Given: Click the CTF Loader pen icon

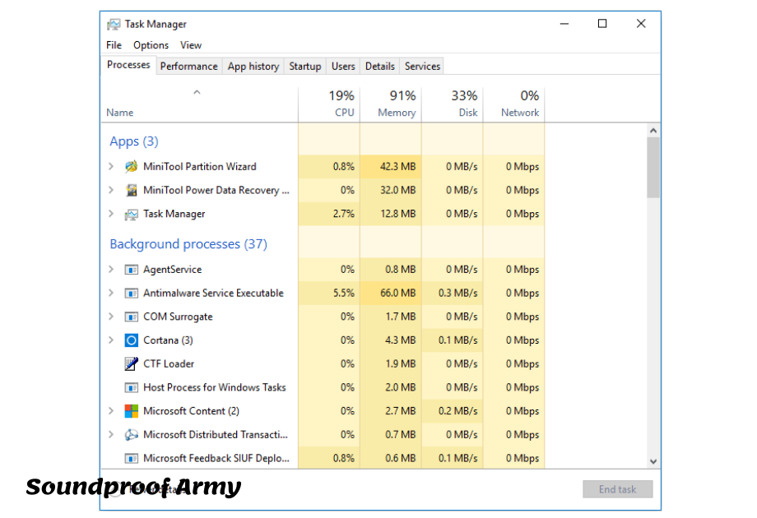Looking at the screenshot, I should click(x=132, y=364).
